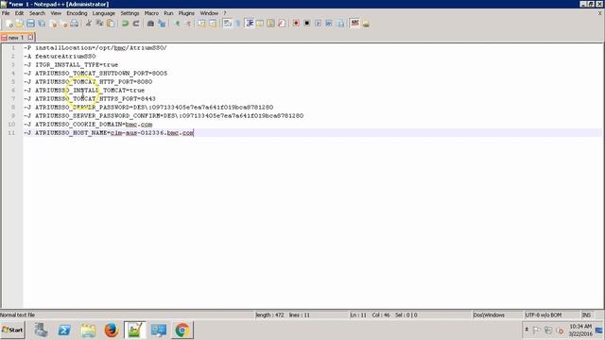Click the ABC spell-check toolbar icon
Image resolution: width=605 pixels, height=340 pixels.
355,24
